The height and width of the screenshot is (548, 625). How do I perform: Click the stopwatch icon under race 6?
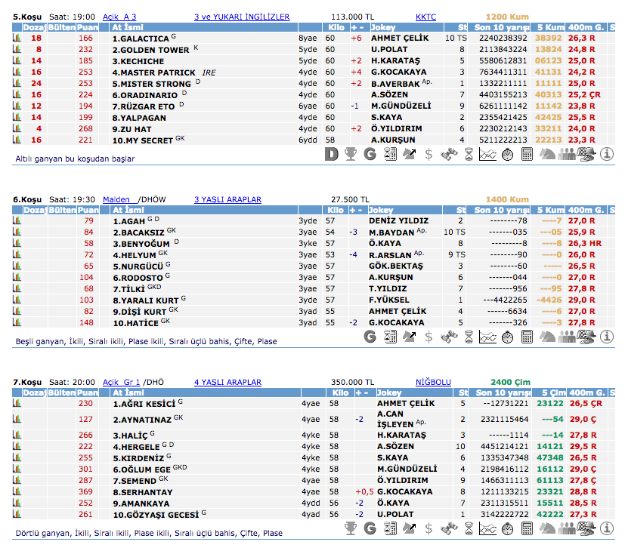508,337
